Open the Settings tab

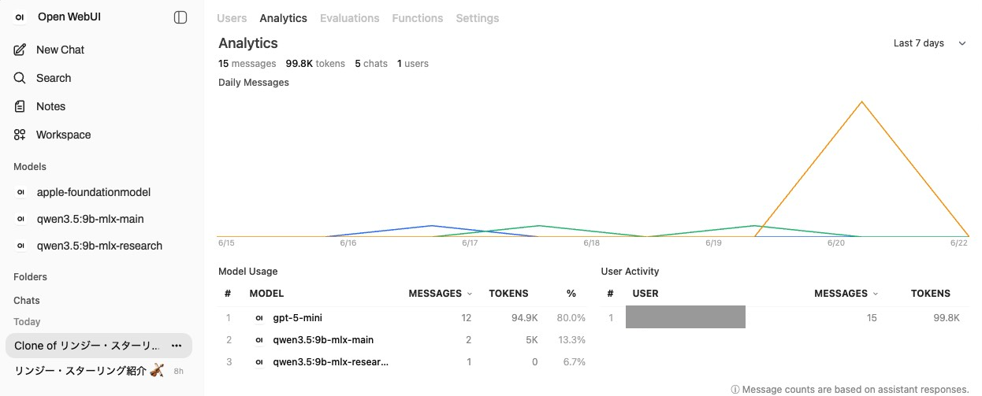[x=478, y=18]
